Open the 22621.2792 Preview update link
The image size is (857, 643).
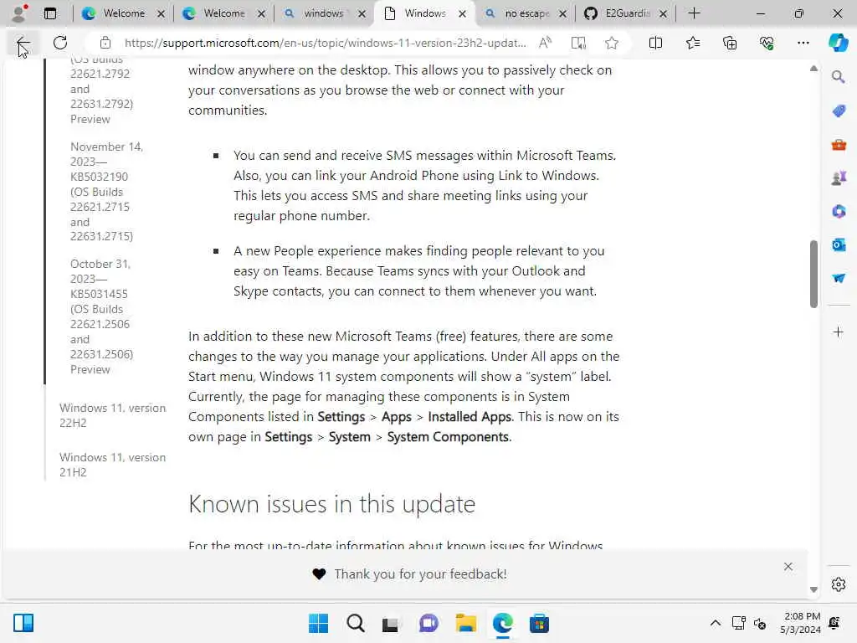(x=101, y=93)
